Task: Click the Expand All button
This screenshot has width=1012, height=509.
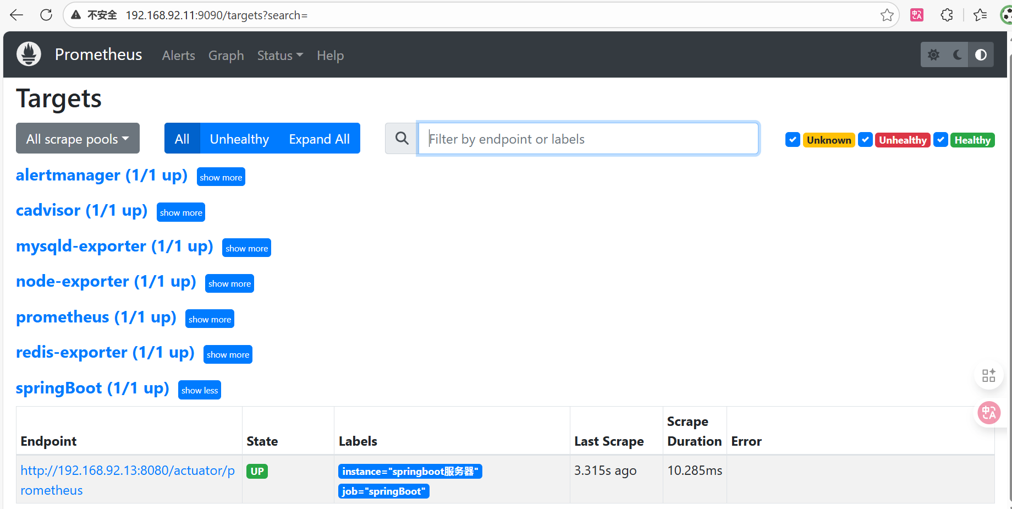Action: [320, 138]
